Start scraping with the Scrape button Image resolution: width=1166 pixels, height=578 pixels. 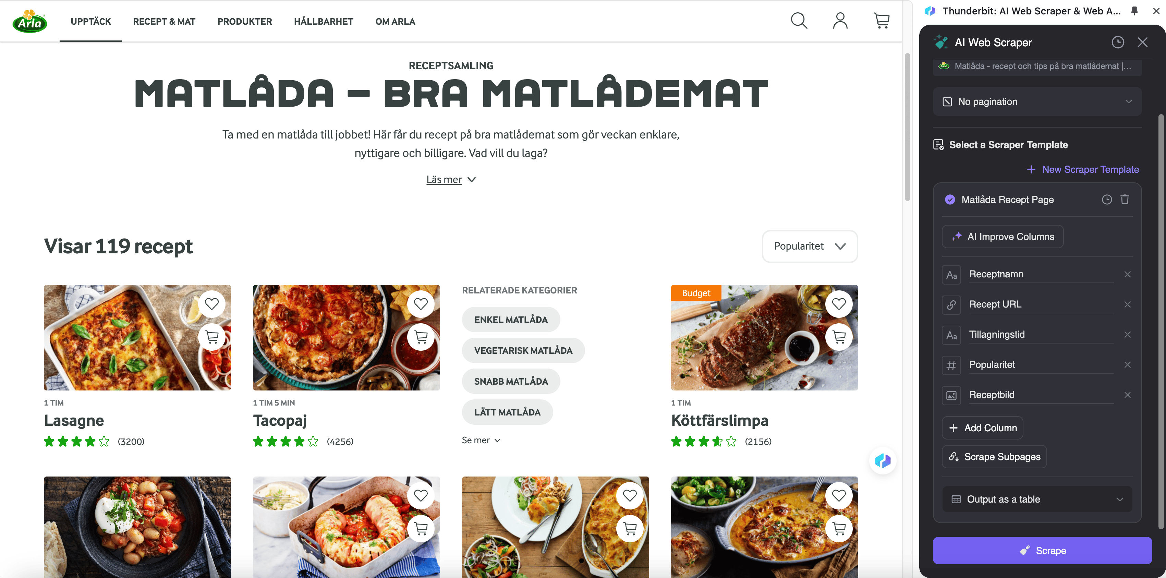coord(1042,550)
